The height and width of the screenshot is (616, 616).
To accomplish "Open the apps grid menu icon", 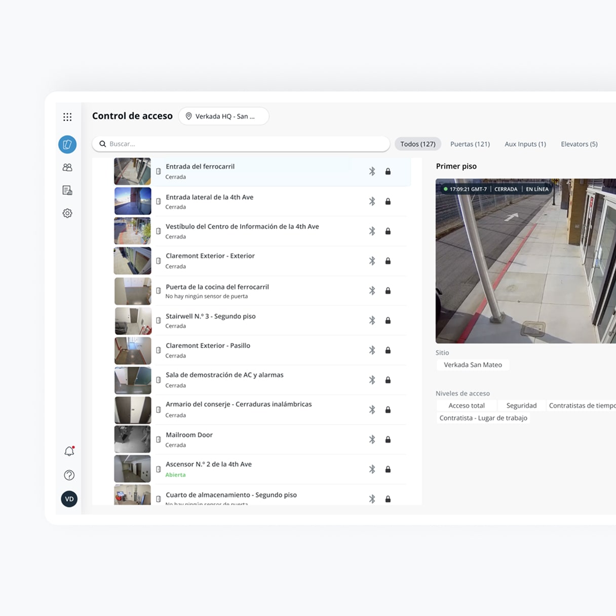I will 67,117.
